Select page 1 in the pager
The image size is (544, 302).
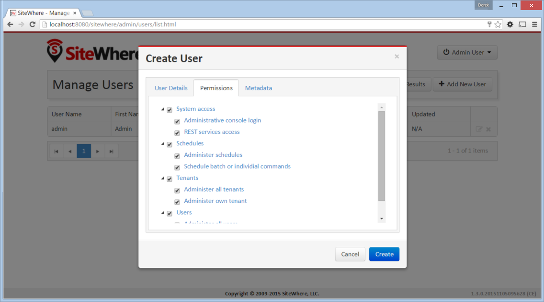84,151
